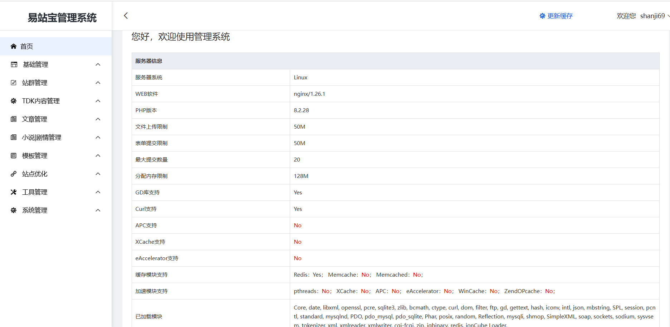Click the TDK内容管理 gear icon
Image resolution: width=670 pixels, height=327 pixels.
tap(14, 101)
